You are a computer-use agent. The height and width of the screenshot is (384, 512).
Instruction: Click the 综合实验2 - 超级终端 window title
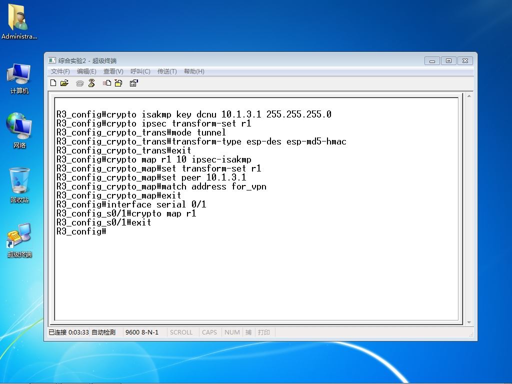point(87,60)
